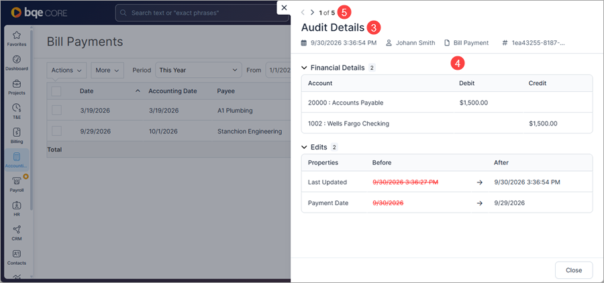Click the after value 9/29/2026

509,203
